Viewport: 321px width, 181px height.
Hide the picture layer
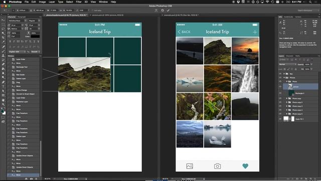[x=280, y=87]
